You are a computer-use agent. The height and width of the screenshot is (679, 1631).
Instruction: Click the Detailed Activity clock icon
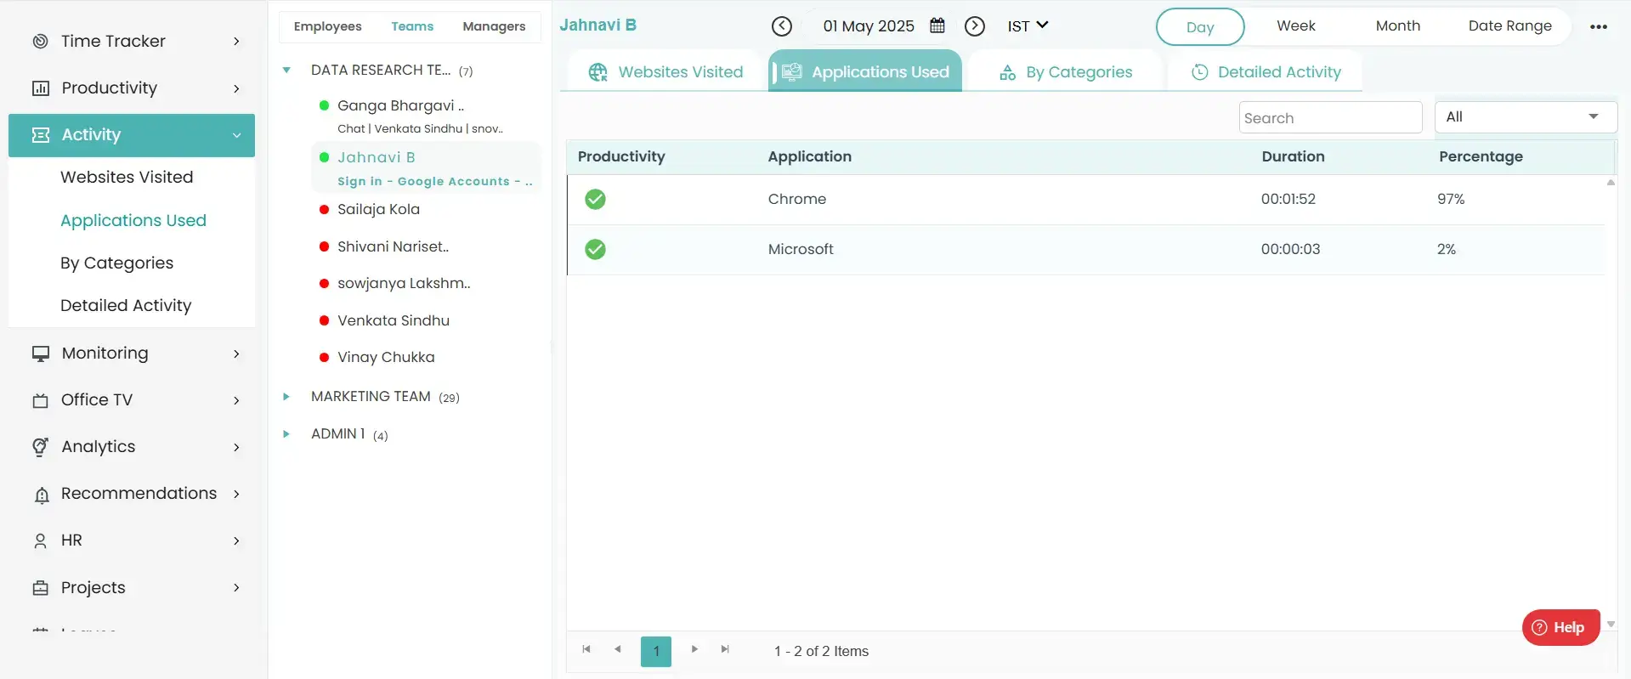pos(1200,72)
